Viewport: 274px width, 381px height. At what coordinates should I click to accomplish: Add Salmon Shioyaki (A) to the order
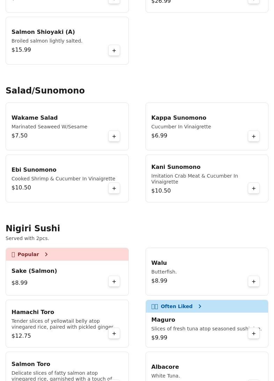pos(114,51)
